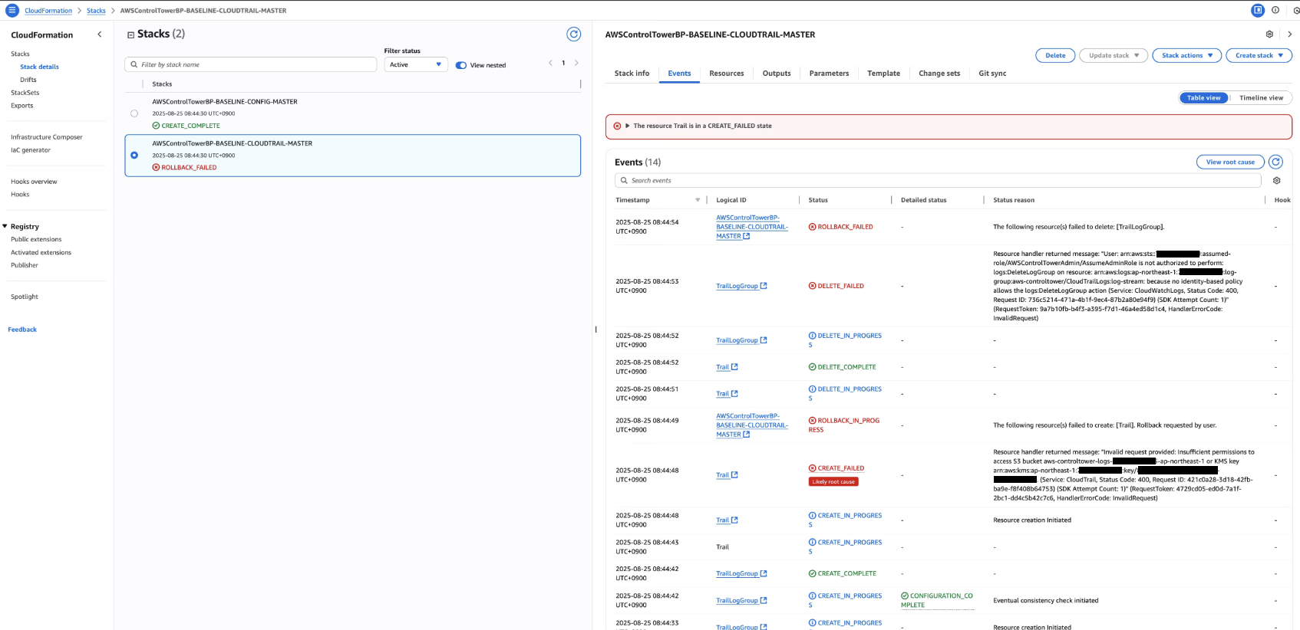Collapse the Stacks panel header icon
This screenshot has width=1300, height=630.
130,34
